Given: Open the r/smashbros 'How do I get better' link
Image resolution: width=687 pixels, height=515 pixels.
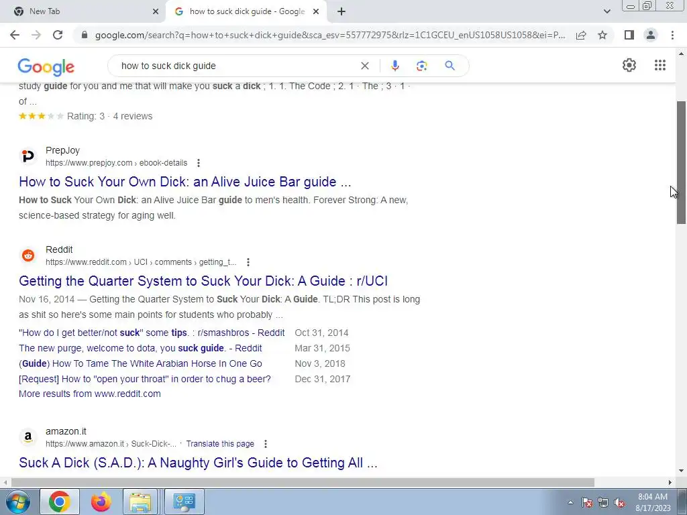Looking at the screenshot, I should click(152, 333).
